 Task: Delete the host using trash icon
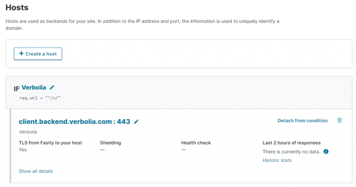(x=339, y=120)
